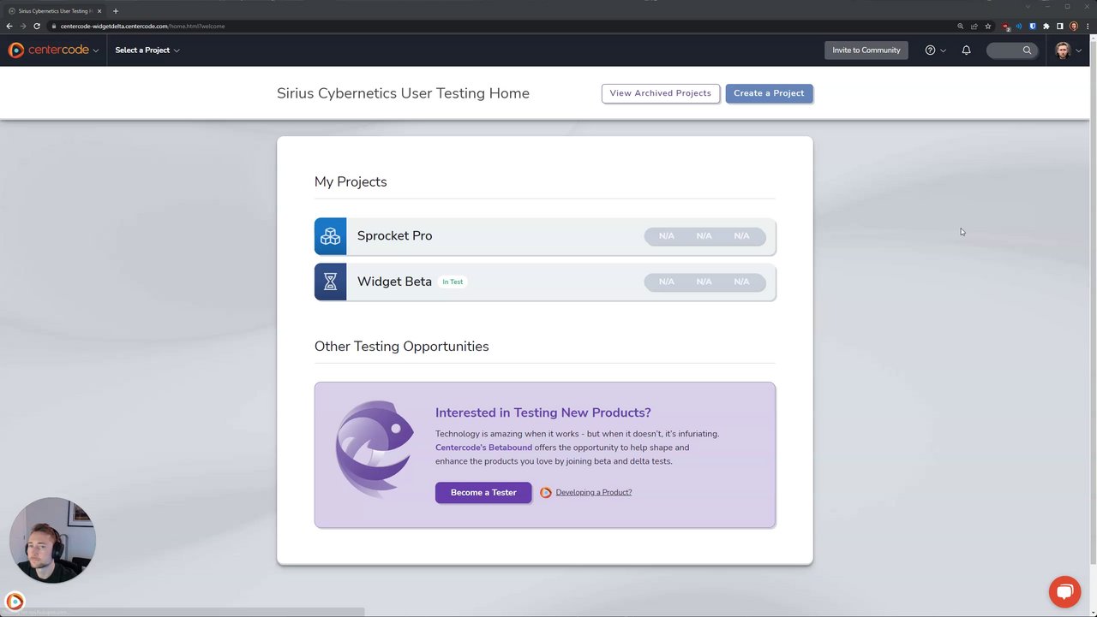Open the Select a Project dropdown
Viewport: 1097px width, 617px height.
[x=147, y=50]
